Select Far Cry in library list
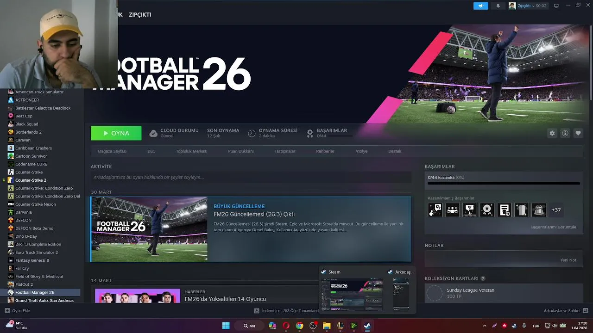The height and width of the screenshot is (333, 593). point(22,268)
